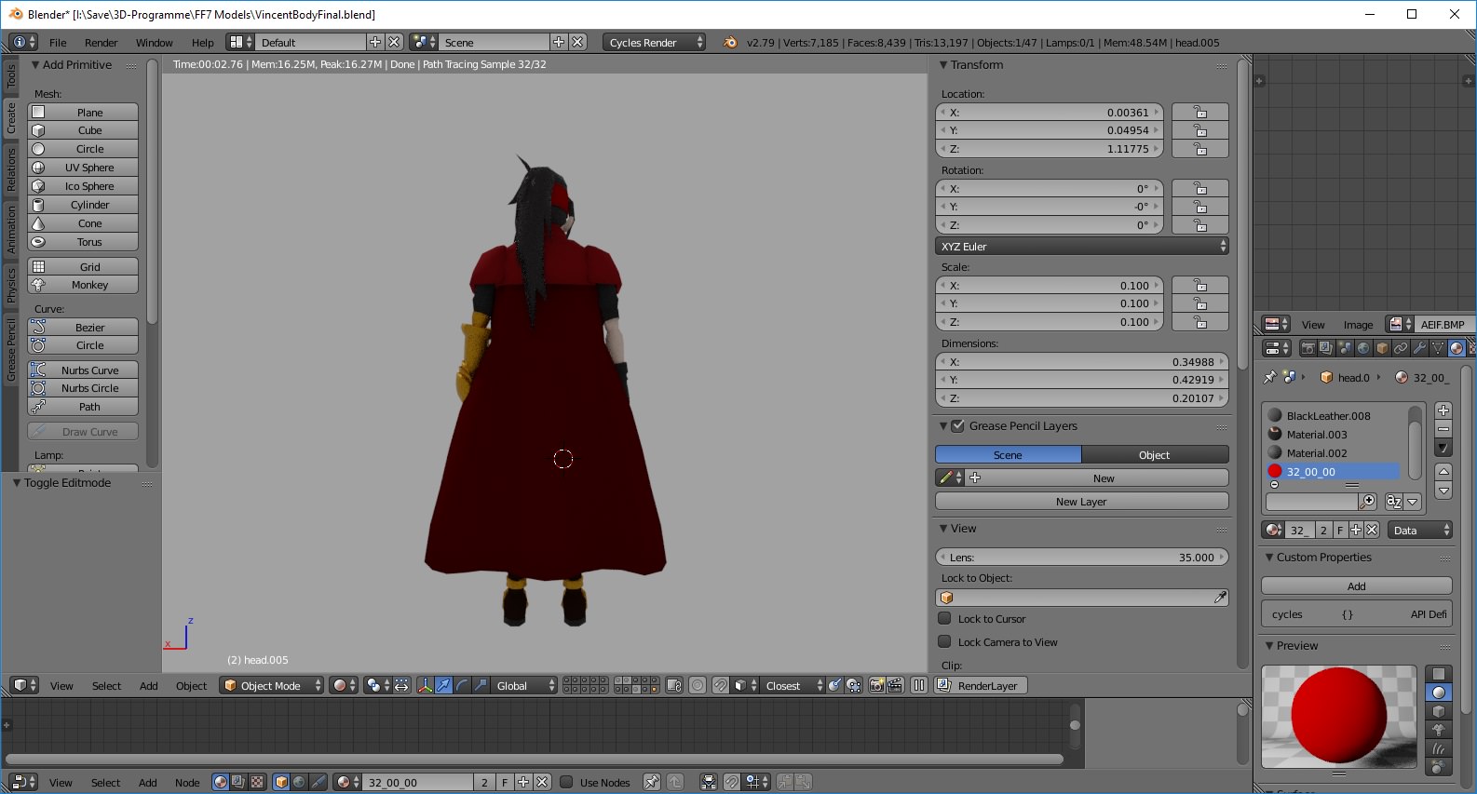Toggle proportional editing button
This screenshot has height=794, width=1477.
698,686
